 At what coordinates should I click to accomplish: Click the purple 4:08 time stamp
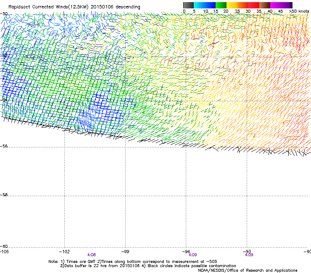pos(92,255)
